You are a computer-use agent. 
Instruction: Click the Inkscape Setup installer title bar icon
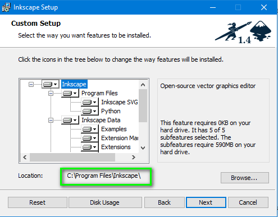[6, 7]
